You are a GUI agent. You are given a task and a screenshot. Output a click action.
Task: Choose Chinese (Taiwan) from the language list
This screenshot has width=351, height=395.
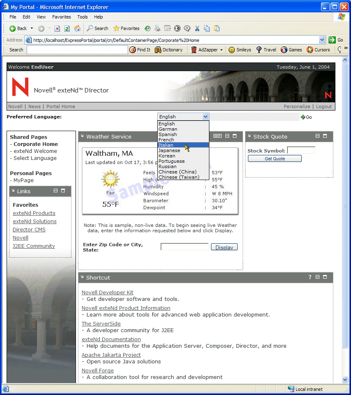click(183, 177)
